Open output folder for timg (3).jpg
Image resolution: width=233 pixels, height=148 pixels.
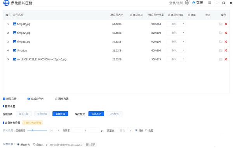221,42
